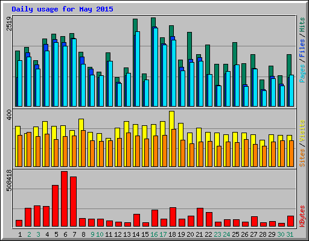Select the red KBytes bar for day 3
Image resolution: width=309 pixels, height=241 pixels.
coord(37,216)
